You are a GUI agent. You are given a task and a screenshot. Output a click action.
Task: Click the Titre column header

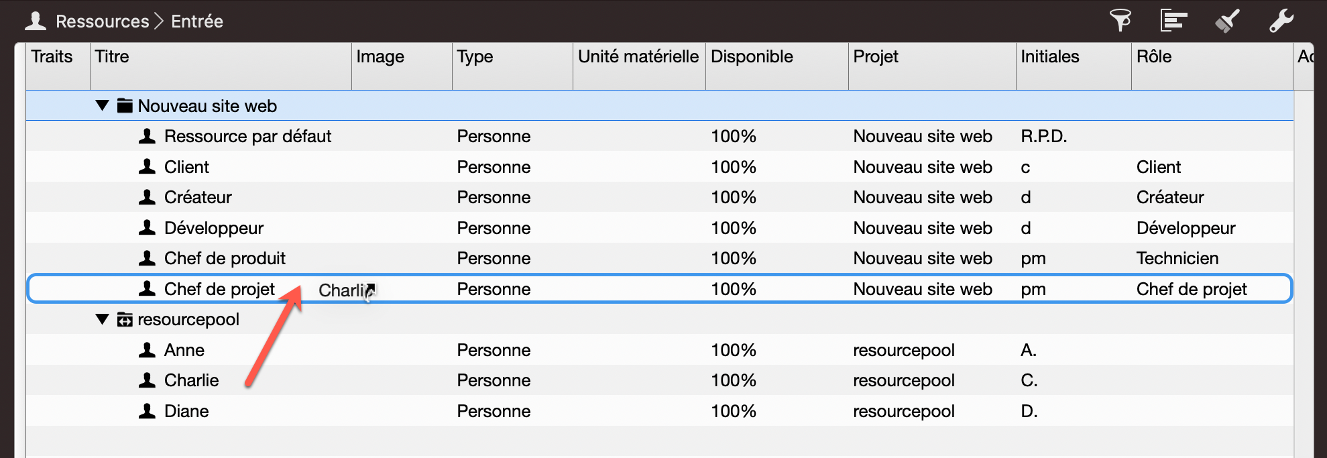[112, 57]
